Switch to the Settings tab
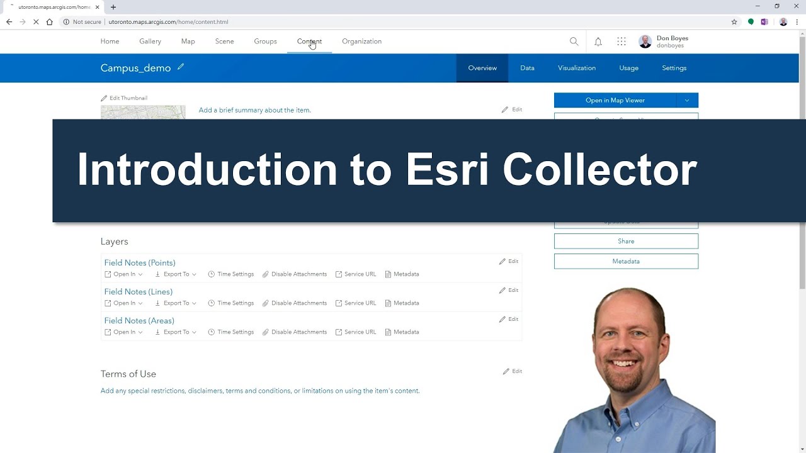Image resolution: width=806 pixels, height=453 pixels. coord(674,68)
